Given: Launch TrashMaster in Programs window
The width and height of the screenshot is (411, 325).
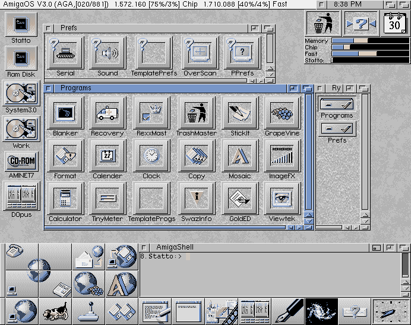Looking at the screenshot, I should click(197, 113).
